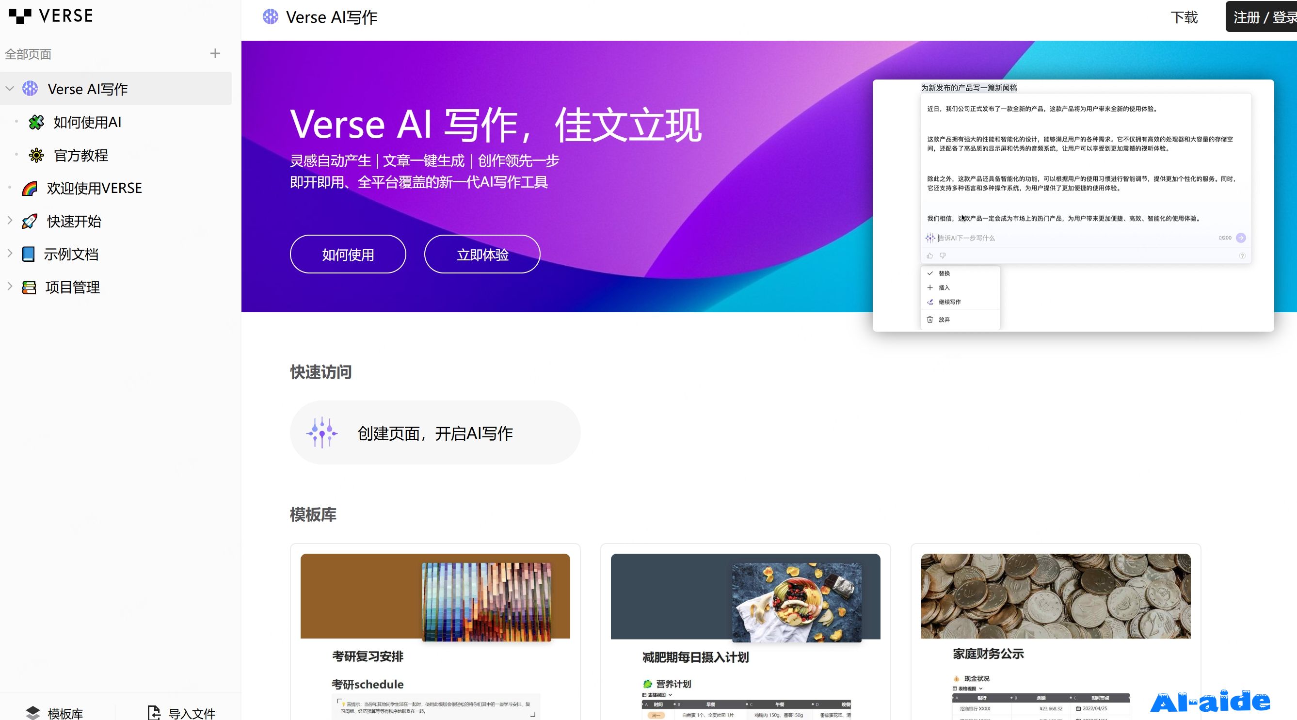Click the VERSE logo icon
The image size is (1297, 720).
20,16
